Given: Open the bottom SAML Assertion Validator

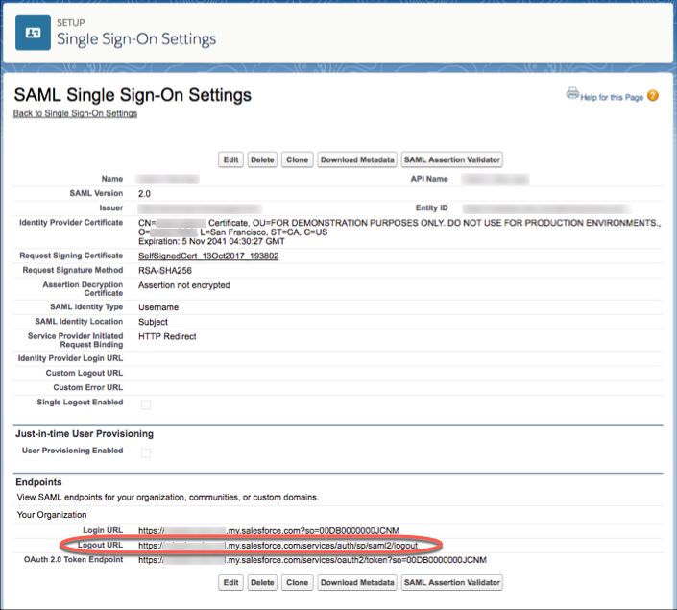Looking at the screenshot, I should pyautogui.click(x=451, y=582).
